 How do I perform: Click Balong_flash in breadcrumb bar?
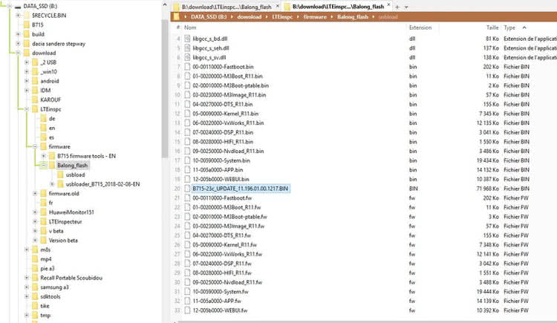click(x=352, y=16)
